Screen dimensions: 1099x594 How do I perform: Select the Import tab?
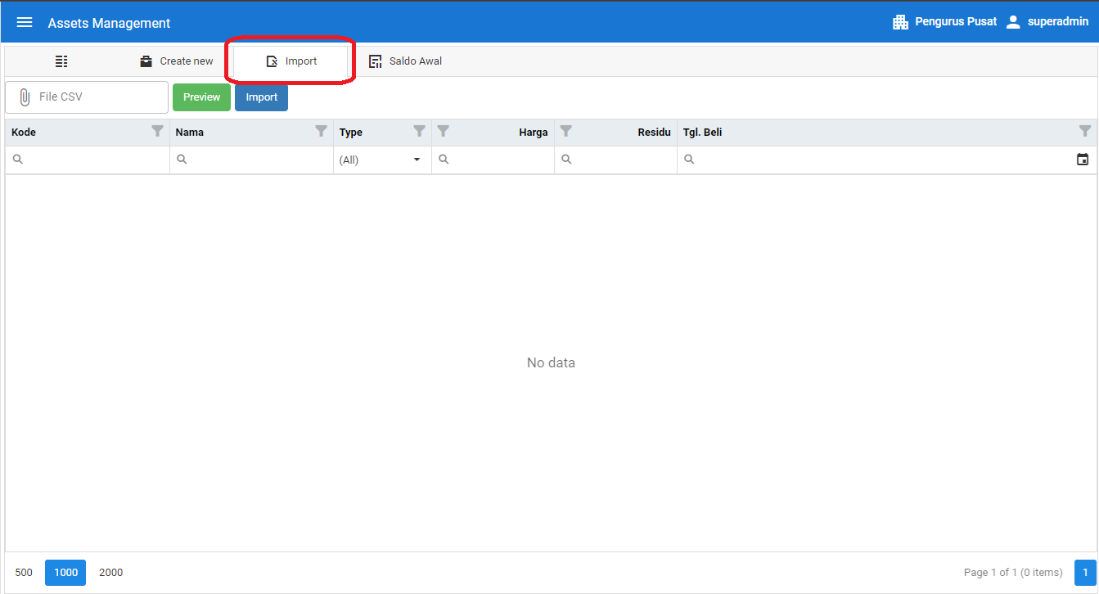pyautogui.click(x=291, y=61)
